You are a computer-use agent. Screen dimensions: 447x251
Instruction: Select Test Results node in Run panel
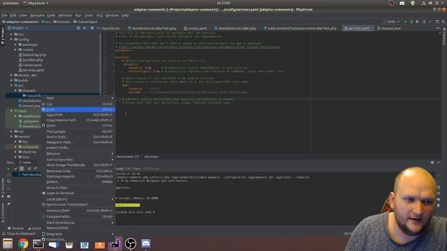coord(29,174)
